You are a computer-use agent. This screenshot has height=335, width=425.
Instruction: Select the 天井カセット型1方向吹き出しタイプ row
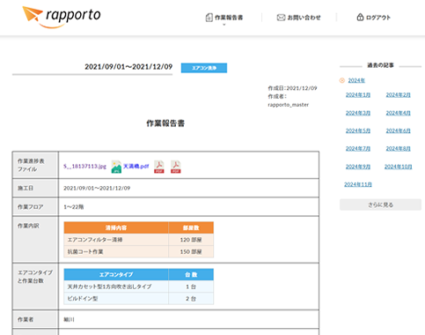click(139, 287)
